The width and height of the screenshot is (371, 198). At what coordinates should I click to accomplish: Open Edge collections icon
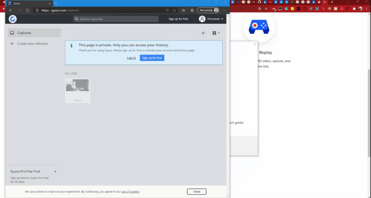click(x=192, y=10)
